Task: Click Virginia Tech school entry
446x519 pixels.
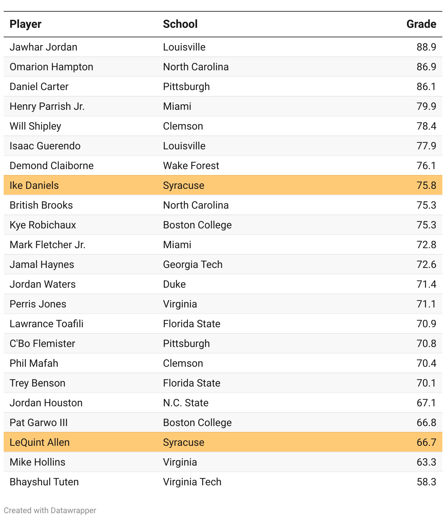Action: click(192, 482)
